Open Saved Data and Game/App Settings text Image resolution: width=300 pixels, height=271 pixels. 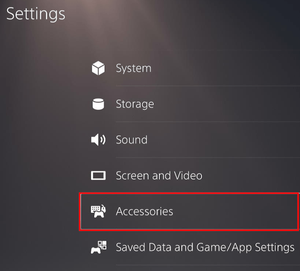[x=205, y=247]
